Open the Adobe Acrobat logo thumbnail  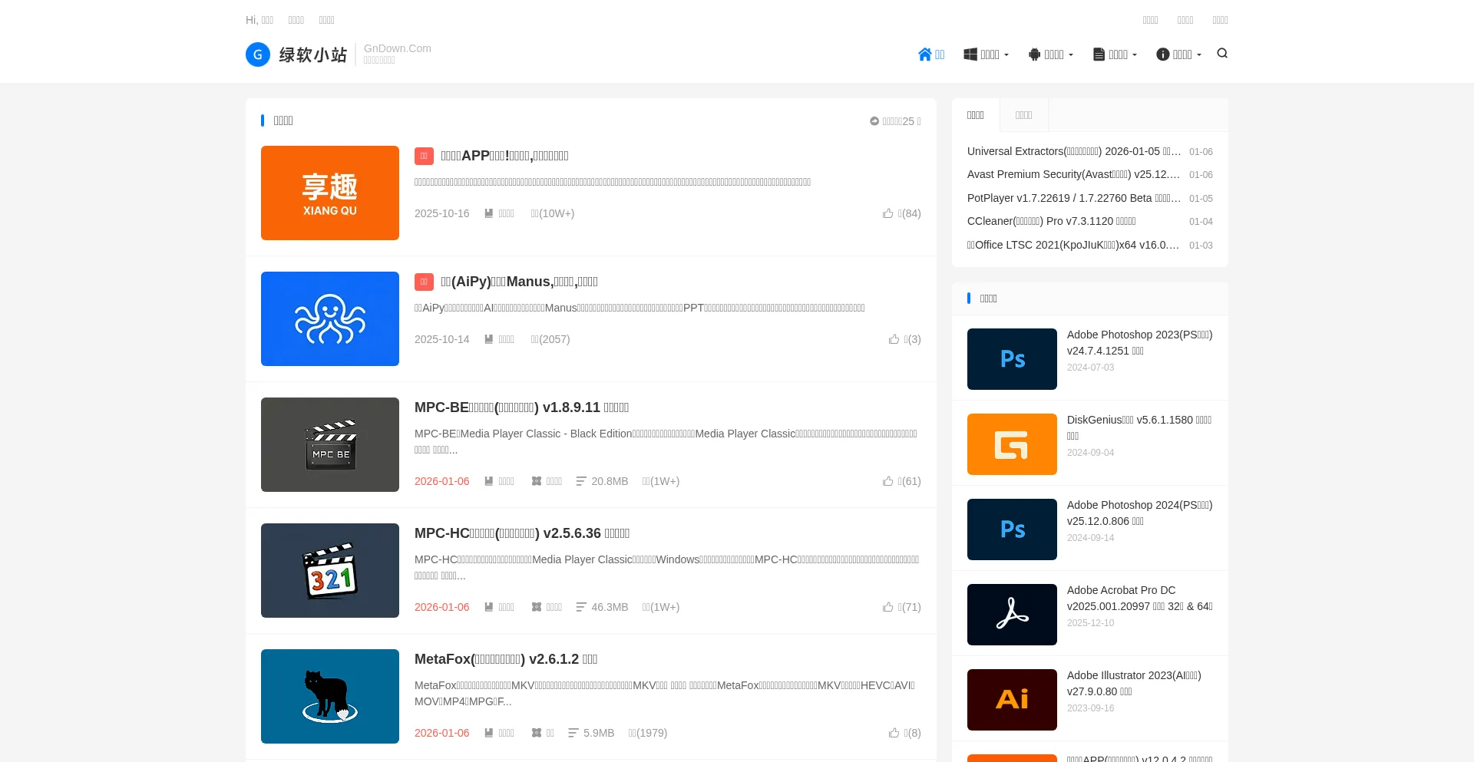click(x=1012, y=615)
